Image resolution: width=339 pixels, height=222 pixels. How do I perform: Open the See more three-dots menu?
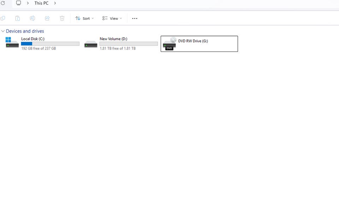135,18
